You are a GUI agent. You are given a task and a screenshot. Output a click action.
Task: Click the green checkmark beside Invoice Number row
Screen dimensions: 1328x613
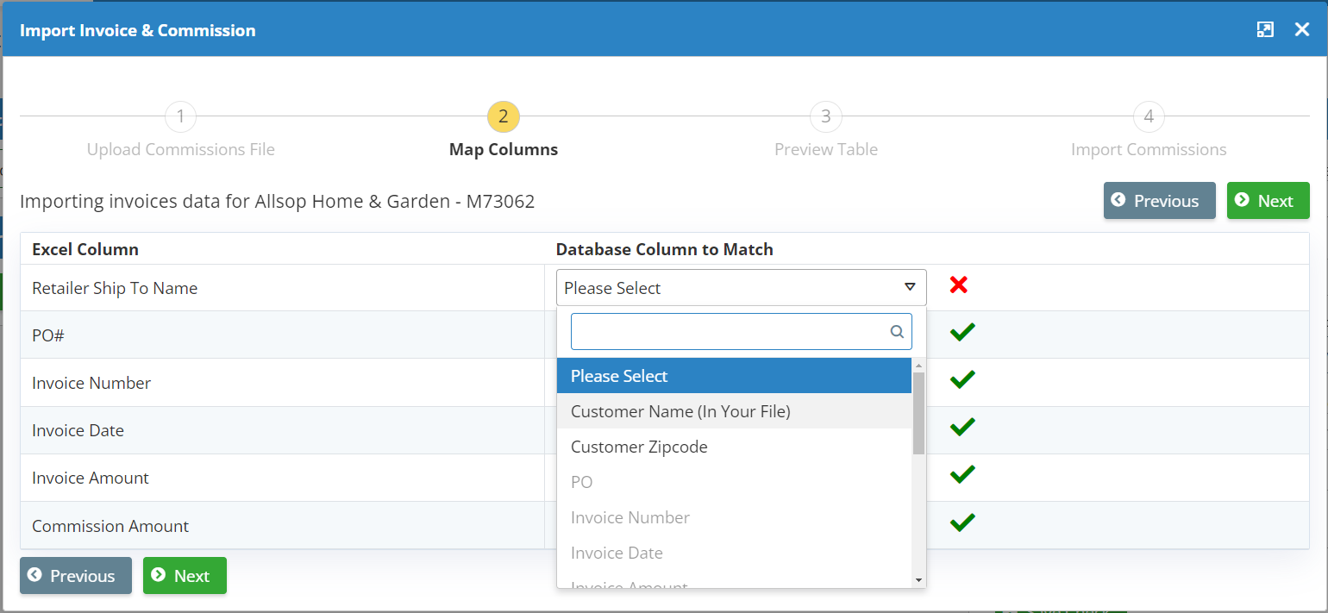point(962,379)
